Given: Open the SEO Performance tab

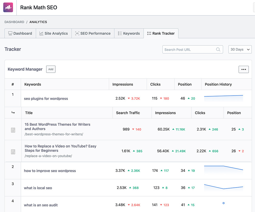Looking at the screenshot, I should pos(93,33).
